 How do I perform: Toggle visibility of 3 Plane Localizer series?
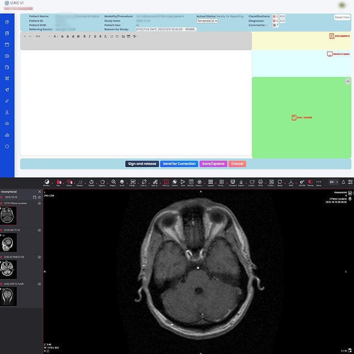(39, 203)
